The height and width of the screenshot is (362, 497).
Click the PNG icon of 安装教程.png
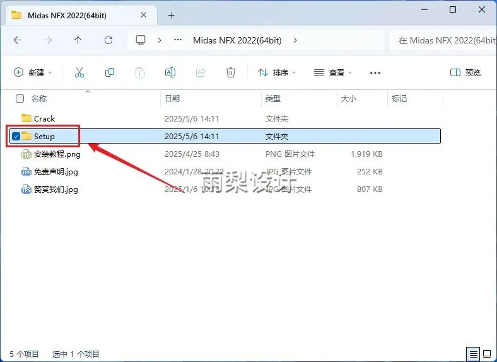(x=26, y=154)
